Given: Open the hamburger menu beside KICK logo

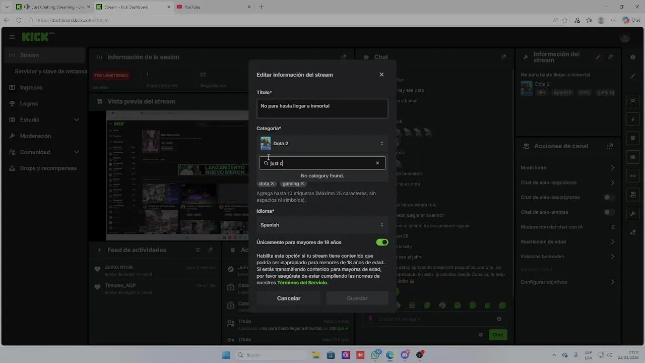Looking at the screenshot, I should point(12,37).
